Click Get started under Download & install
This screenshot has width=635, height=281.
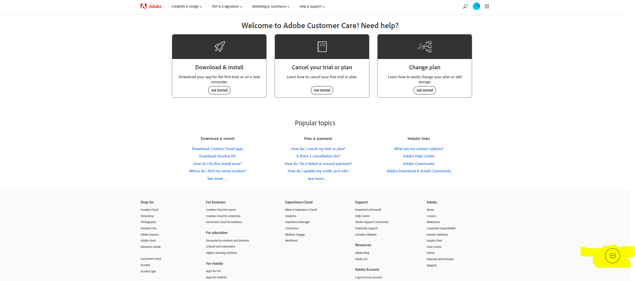point(219,90)
